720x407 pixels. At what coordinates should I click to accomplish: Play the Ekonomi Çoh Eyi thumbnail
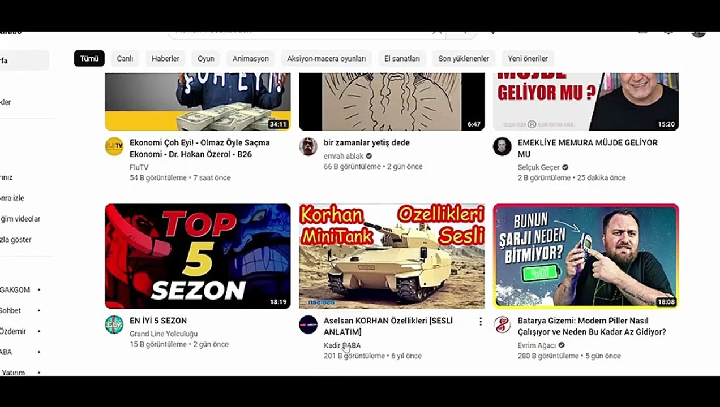tap(198, 102)
